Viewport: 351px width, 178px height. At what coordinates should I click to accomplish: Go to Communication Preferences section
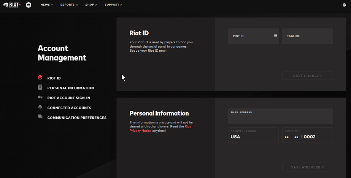pyautogui.click(x=77, y=118)
